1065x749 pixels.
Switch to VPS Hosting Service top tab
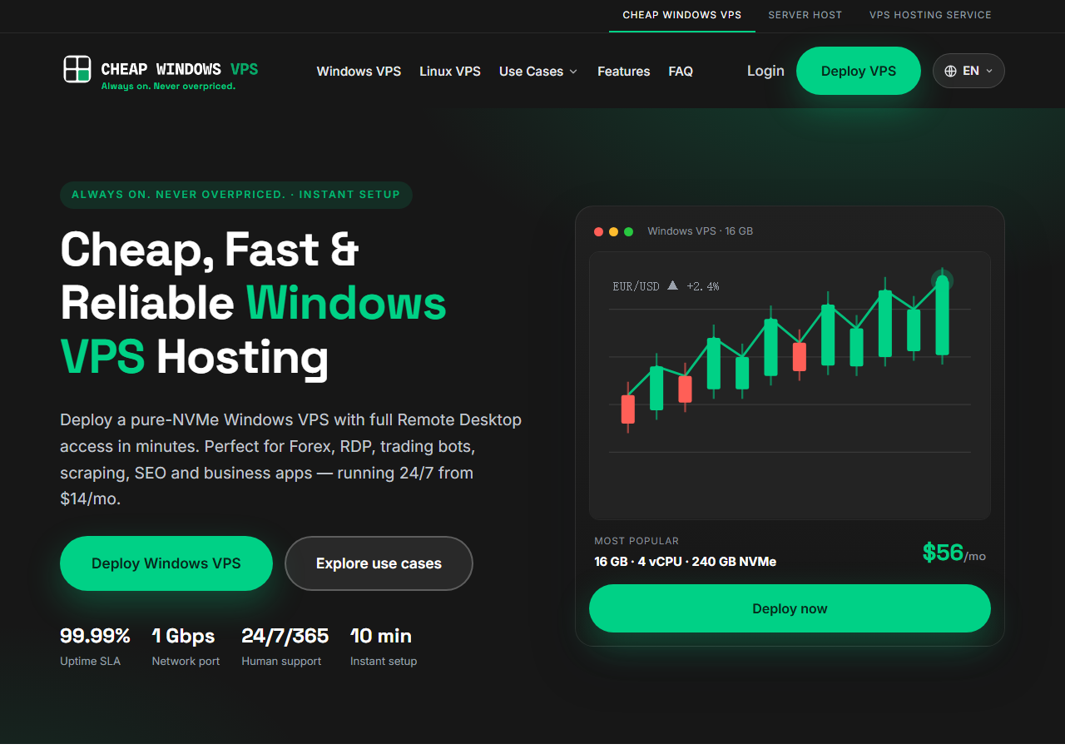(930, 15)
